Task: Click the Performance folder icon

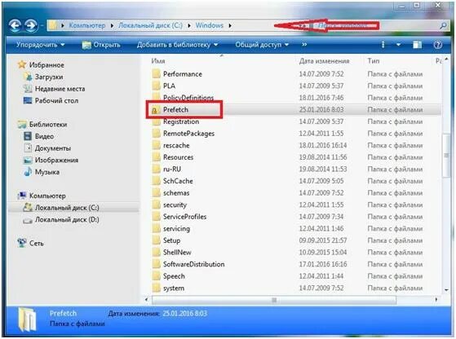Action: (157, 74)
